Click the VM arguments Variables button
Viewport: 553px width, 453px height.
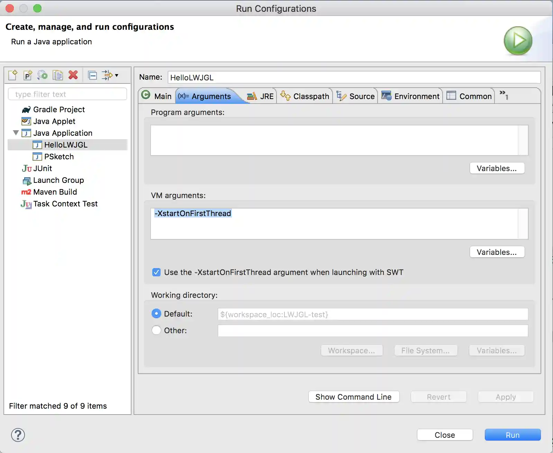click(x=497, y=252)
